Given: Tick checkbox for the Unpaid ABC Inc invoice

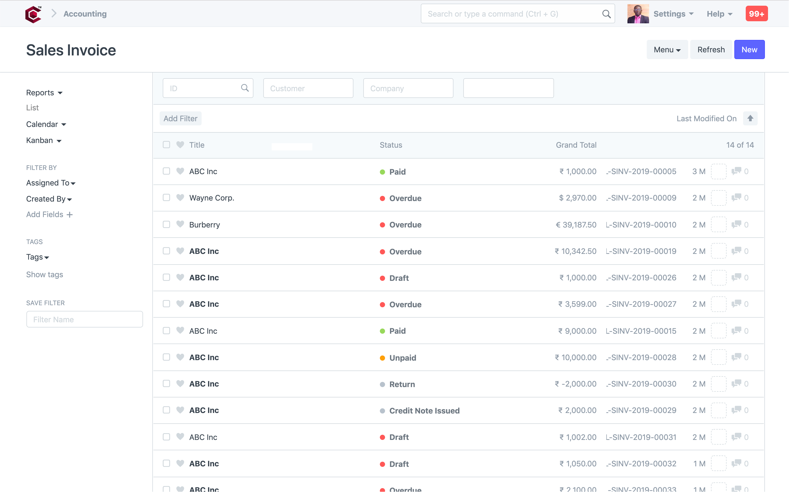Looking at the screenshot, I should tap(166, 357).
